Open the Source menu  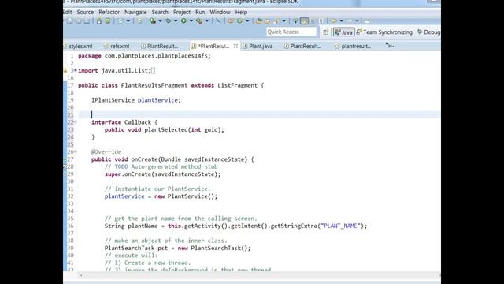(85, 12)
